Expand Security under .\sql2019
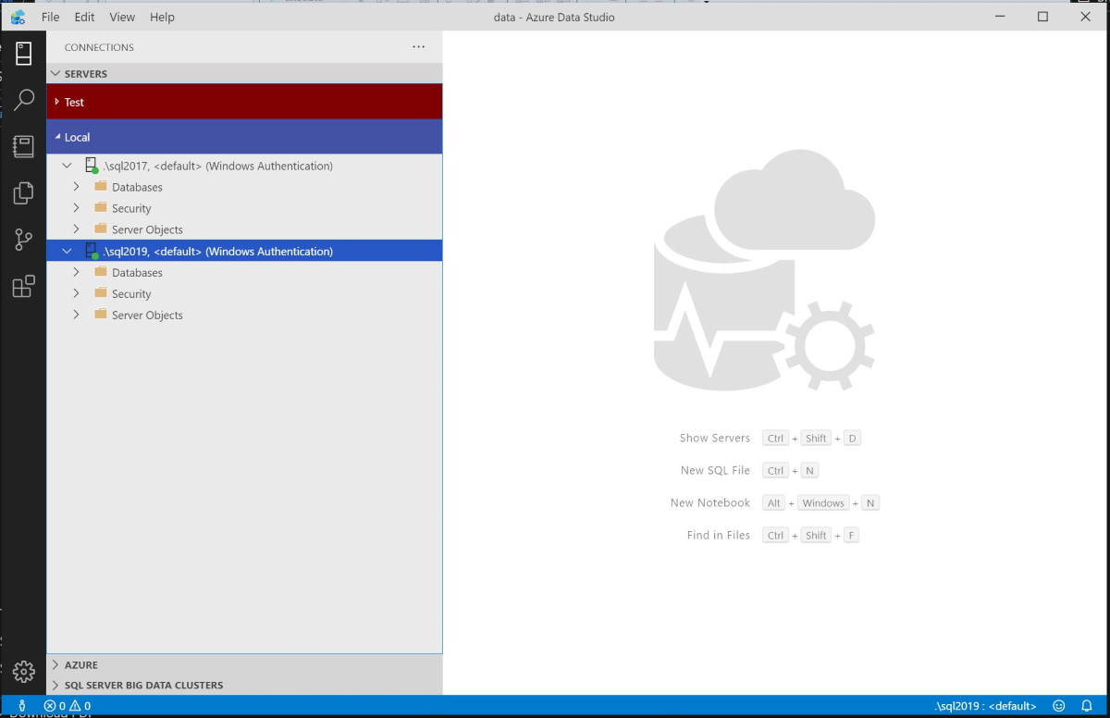 (x=77, y=294)
